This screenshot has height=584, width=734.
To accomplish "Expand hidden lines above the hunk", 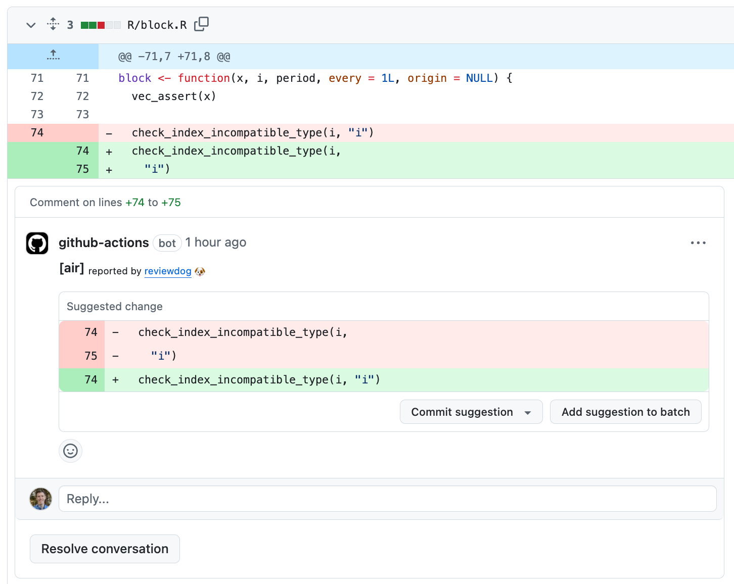I will coord(53,56).
